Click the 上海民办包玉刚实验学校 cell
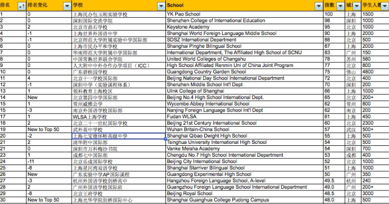This screenshot has width=389, height=204. (119, 14)
